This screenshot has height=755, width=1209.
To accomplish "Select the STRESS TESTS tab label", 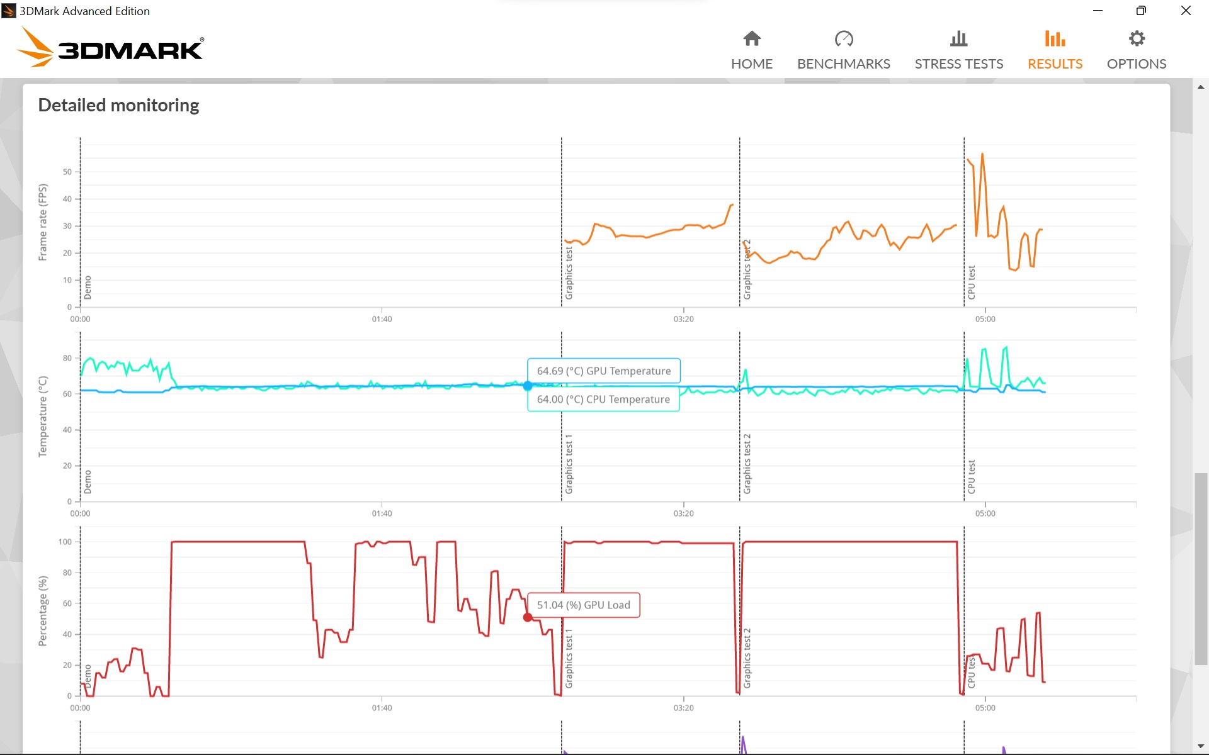I will coord(958,64).
